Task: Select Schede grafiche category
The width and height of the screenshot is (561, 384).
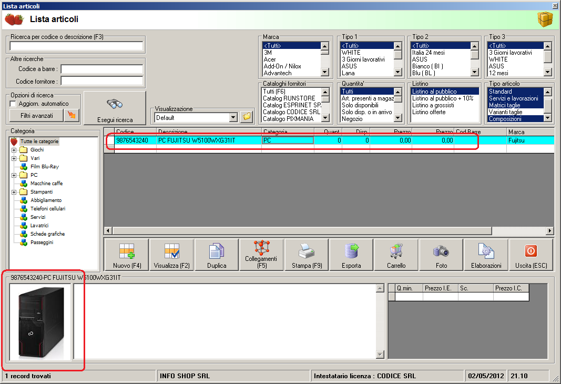Action: pyautogui.click(x=47, y=234)
